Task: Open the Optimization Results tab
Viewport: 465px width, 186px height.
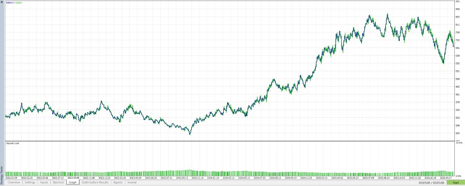Action: click(95, 183)
